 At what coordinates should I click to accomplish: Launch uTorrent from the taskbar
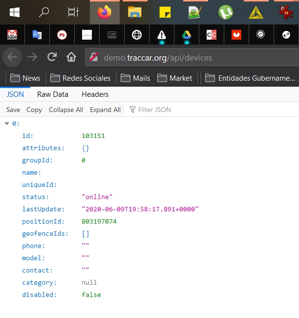coord(225,12)
